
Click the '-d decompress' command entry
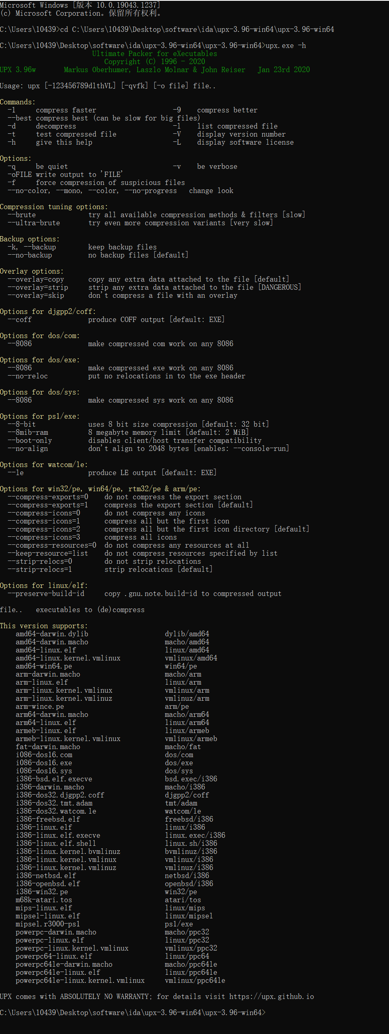tap(42, 126)
